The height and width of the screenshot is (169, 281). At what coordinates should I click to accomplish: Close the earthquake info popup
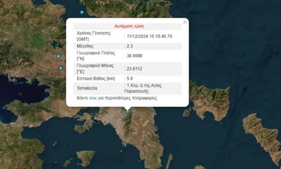(185, 22)
